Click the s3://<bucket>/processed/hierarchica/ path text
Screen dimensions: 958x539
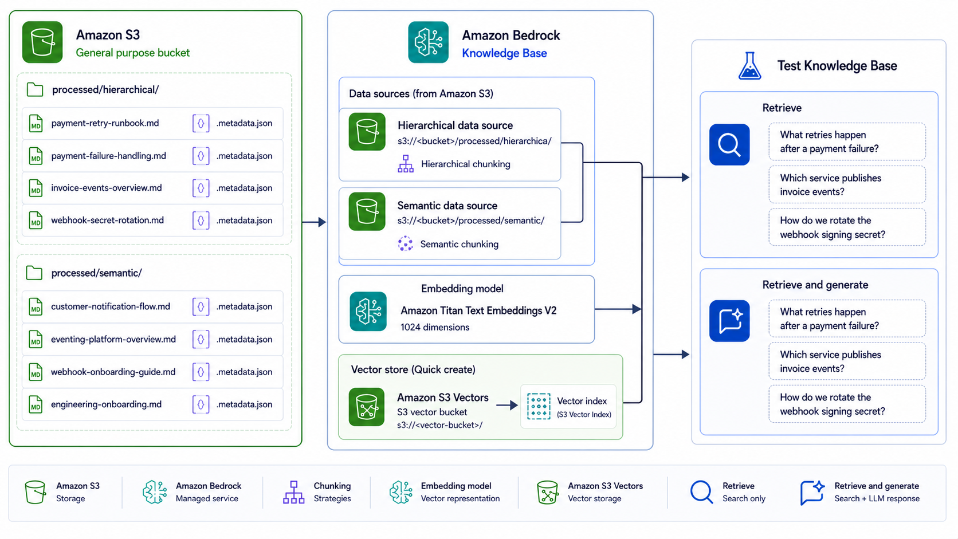[x=474, y=141]
